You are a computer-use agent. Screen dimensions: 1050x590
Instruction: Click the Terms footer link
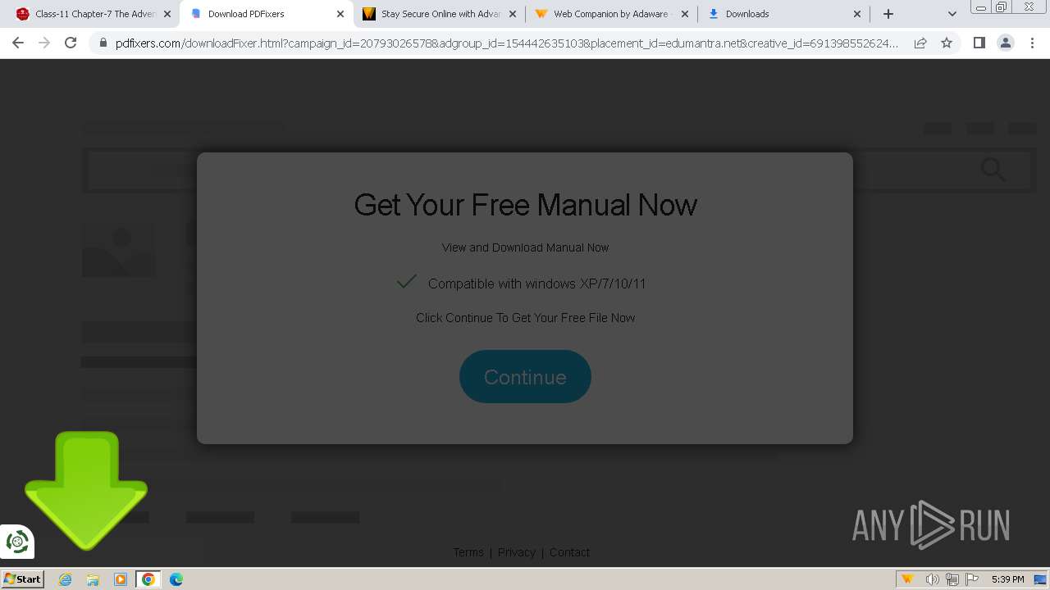click(x=468, y=552)
